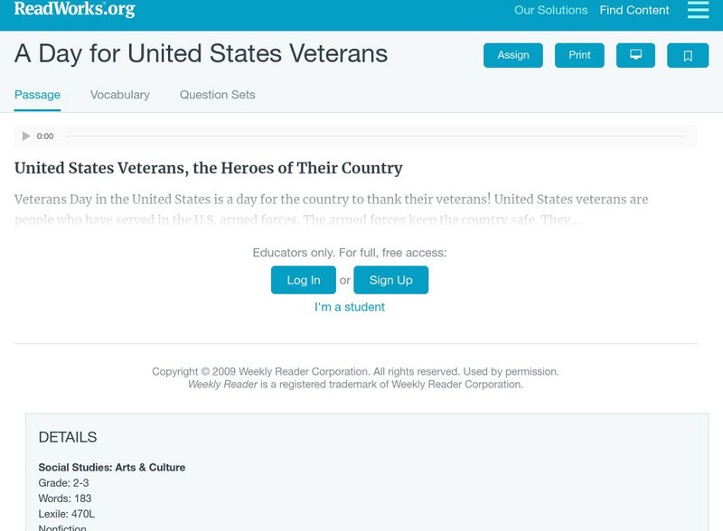Open the hamburger menu icon
The width and height of the screenshot is (723, 531).
(698, 10)
